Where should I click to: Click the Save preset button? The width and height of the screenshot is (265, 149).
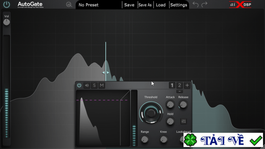pyautogui.click(x=129, y=5)
